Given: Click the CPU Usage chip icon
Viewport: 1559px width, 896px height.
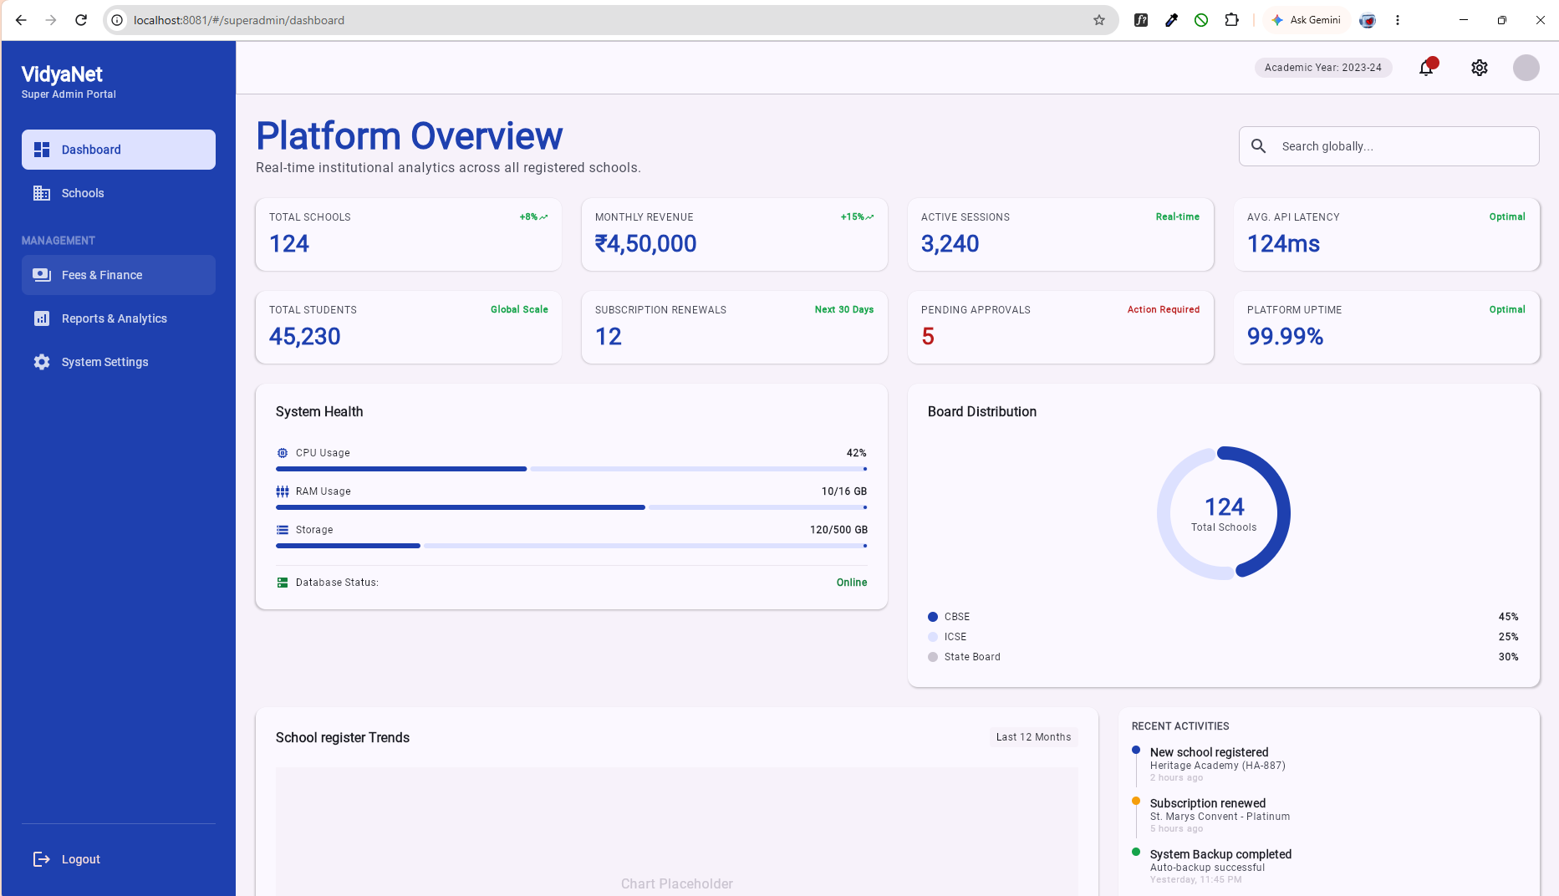Looking at the screenshot, I should 283,453.
